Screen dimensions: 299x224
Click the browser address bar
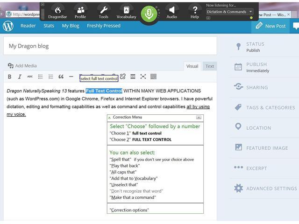[x=23, y=14]
